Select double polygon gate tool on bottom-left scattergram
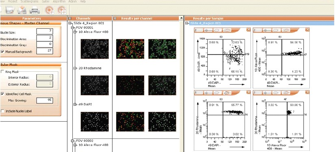 228,93
